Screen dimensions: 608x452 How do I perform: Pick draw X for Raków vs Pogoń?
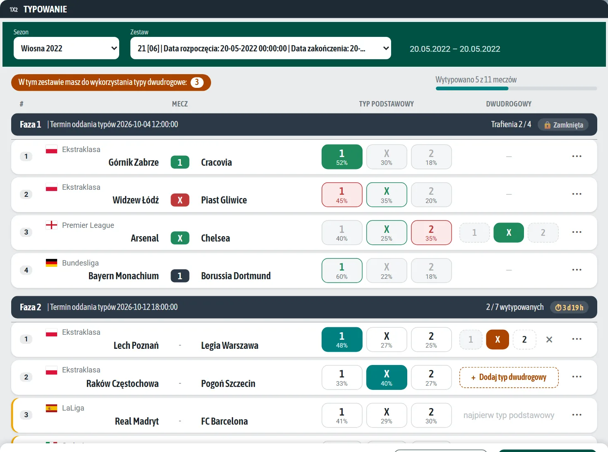[387, 377]
